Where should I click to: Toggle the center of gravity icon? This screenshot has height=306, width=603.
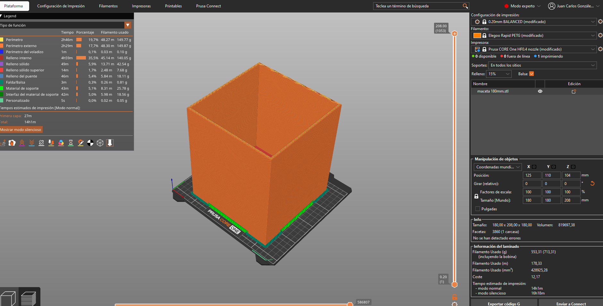pos(90,143)
